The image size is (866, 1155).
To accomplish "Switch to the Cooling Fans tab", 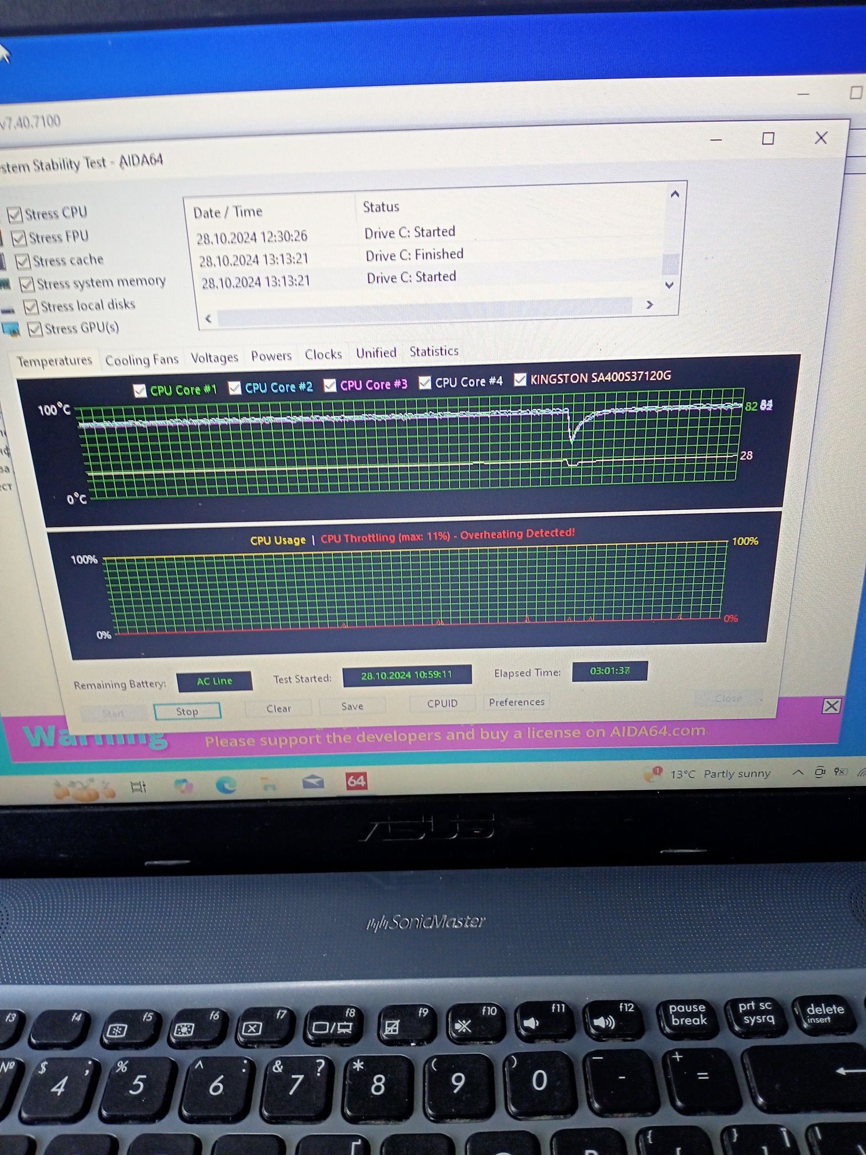I will coord(141,360).
